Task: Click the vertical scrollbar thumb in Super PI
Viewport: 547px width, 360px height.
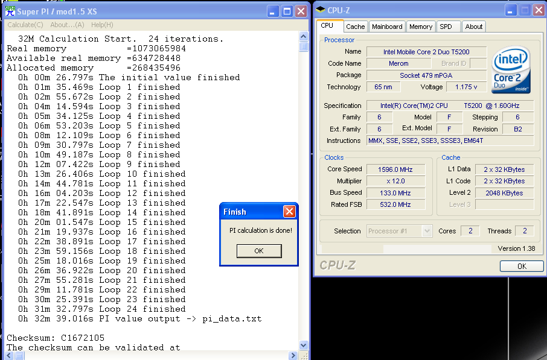Action: pos(304,46)
